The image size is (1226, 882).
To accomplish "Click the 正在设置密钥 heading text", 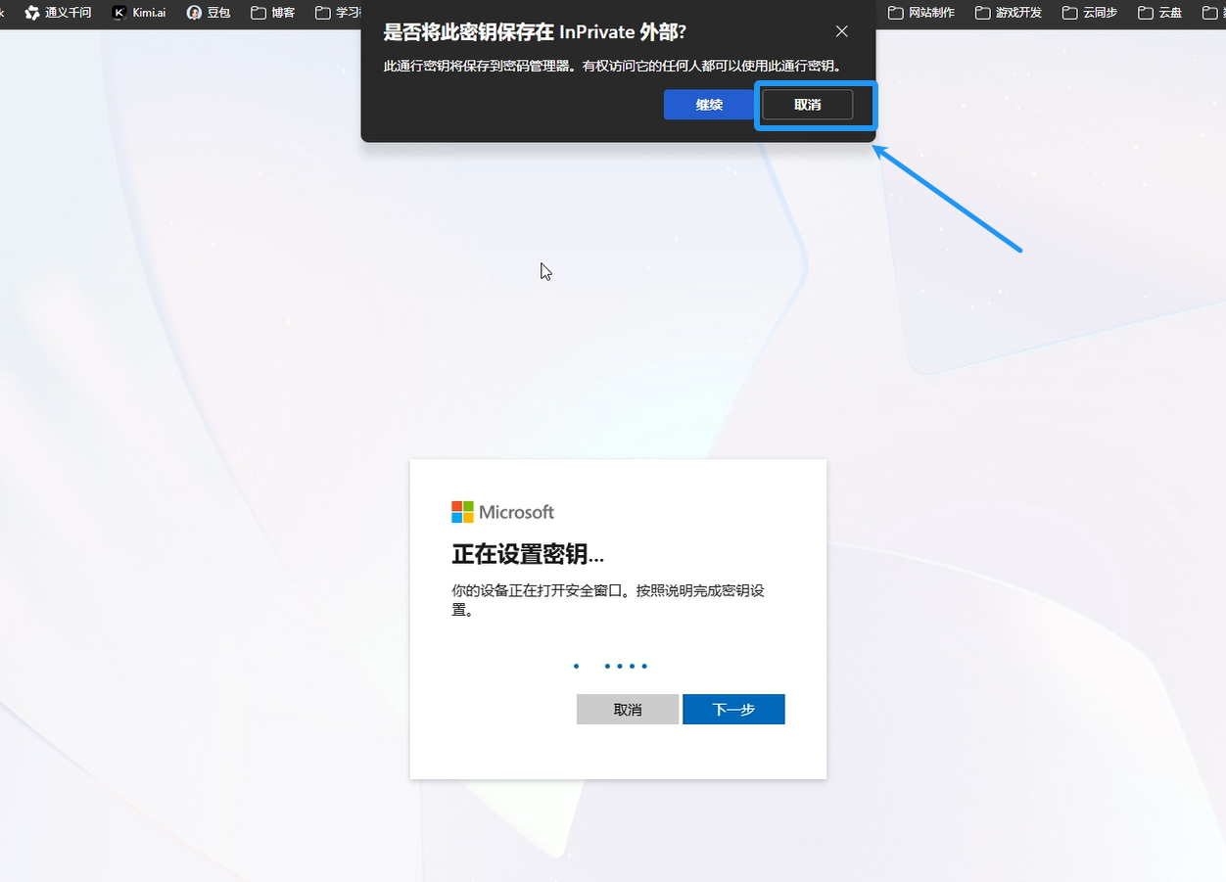I will (x=527, y=553).
